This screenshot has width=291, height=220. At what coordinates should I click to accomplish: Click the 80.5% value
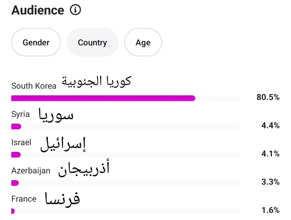point(268,97)
